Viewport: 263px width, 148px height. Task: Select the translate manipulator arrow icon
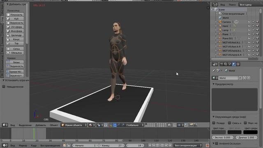click(115, 125)
